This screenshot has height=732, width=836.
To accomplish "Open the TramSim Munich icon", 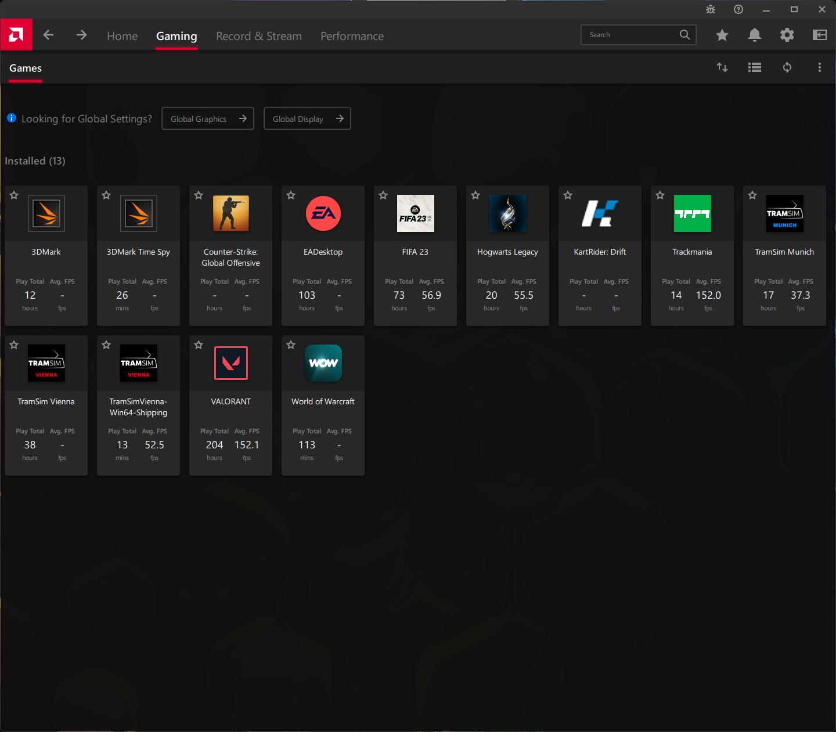I will point(785,213).
